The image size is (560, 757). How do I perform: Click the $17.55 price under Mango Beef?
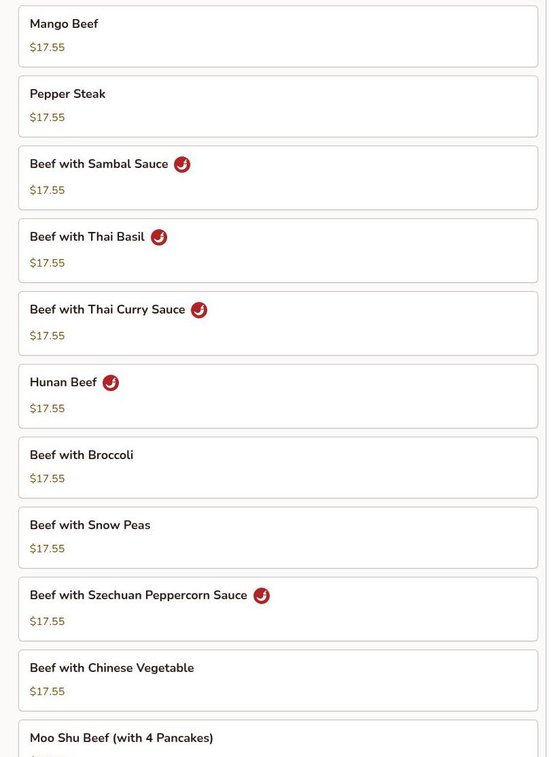pyautogui.click(x=48, y=48)
